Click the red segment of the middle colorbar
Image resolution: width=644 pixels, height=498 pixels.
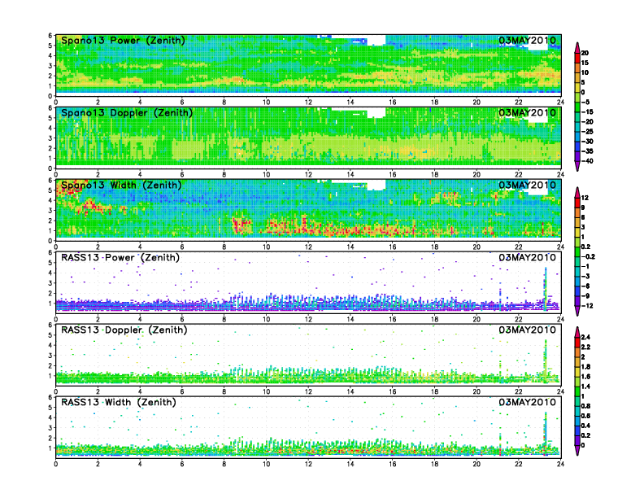(577, 203)
